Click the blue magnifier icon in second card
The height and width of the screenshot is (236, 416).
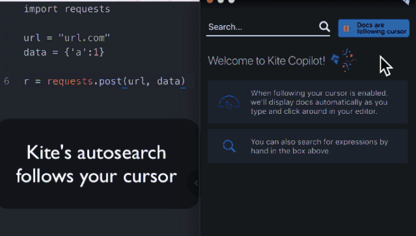229,146
